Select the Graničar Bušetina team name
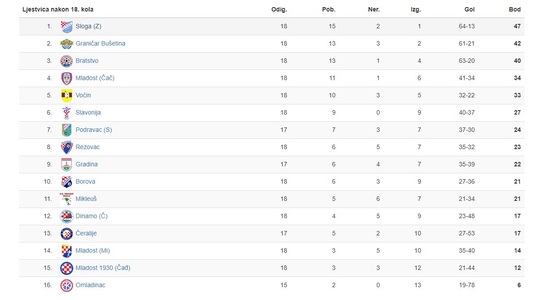 point(100,44)
